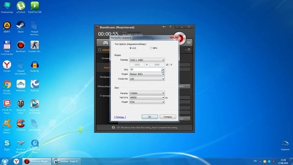Image resolution: width=293 pixels, height=165 pixels.
Task: Click the Отмена cancel button
Action: click(x=168, y=117)
